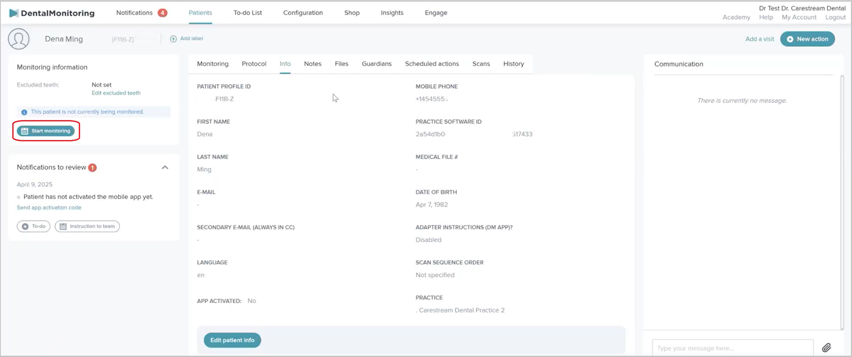The image size is (852, 357).
Task: Click the To-do plus button
Action: (33, 226)
